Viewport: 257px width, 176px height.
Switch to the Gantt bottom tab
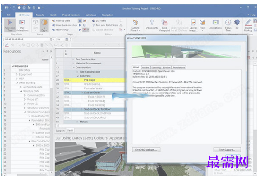point(70,131)
